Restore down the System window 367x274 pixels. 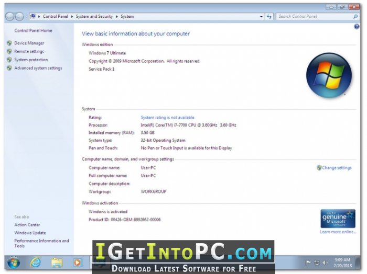pyautogui.click(x=342, y=7)
